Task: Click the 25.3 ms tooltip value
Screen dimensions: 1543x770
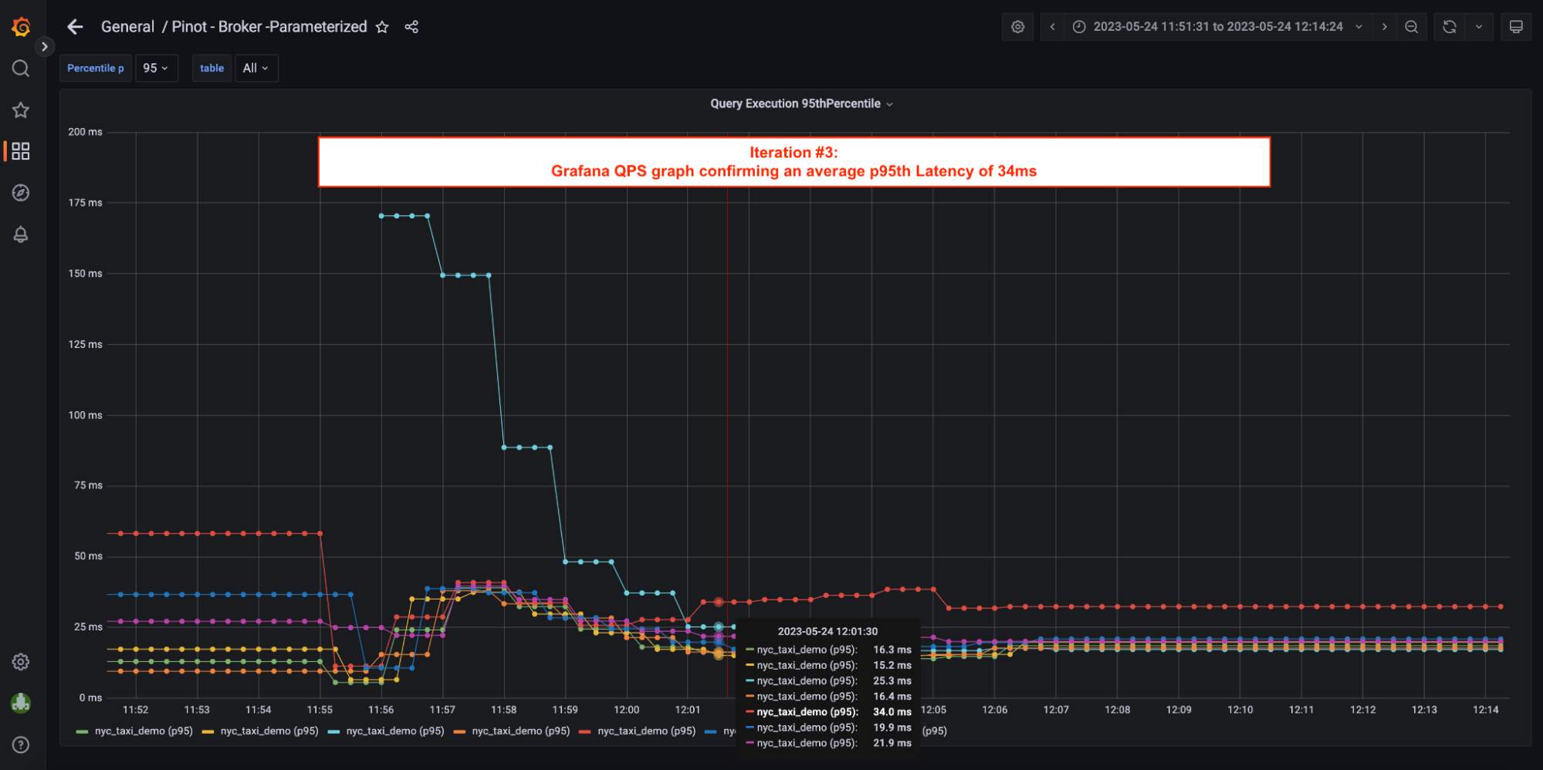Action: click(892, 681)
